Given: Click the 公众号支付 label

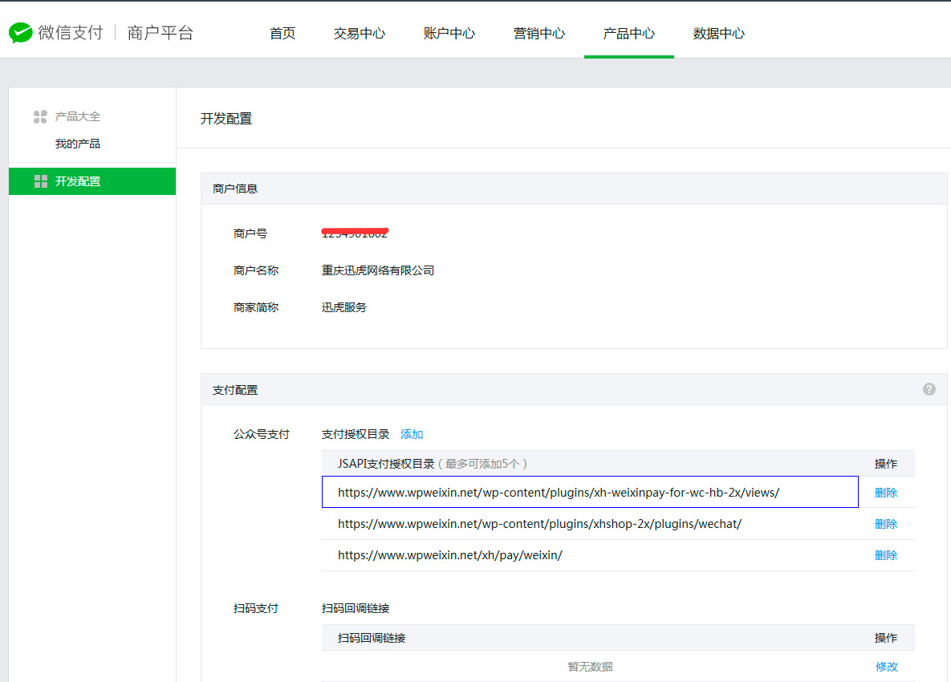Looking at the screenshot, I should point(262,434).
